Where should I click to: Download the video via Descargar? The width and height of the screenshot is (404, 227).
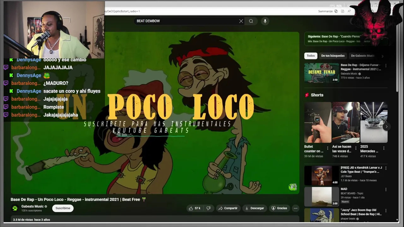point(254,208)
